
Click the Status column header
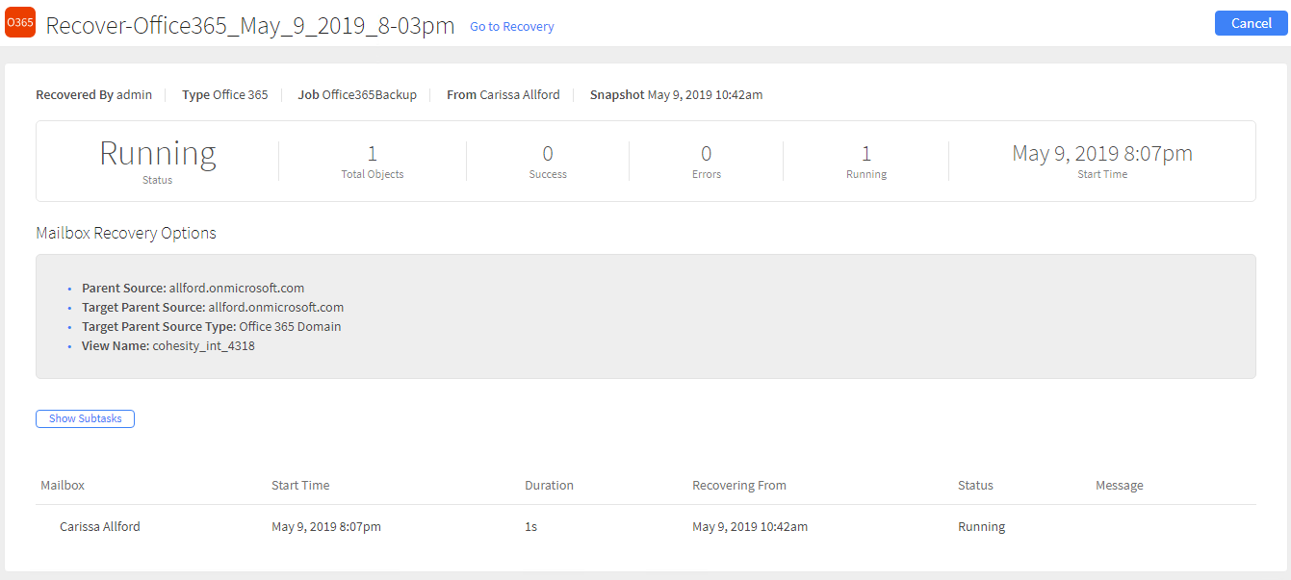[x=975, y=486]
